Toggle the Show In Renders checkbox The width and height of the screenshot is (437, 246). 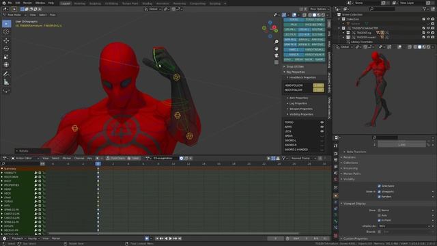379,197
